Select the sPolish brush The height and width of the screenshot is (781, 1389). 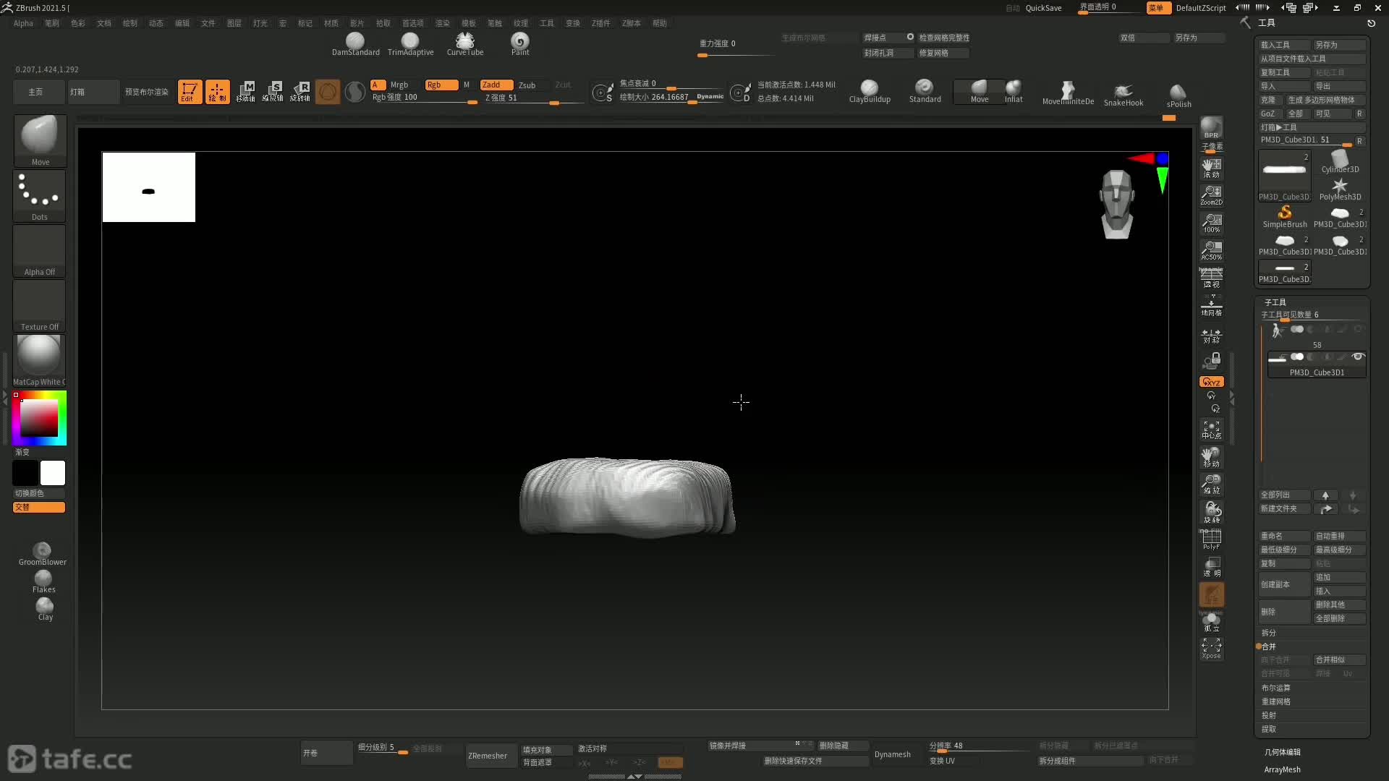pyautogui.click(x=1178, y=95)
